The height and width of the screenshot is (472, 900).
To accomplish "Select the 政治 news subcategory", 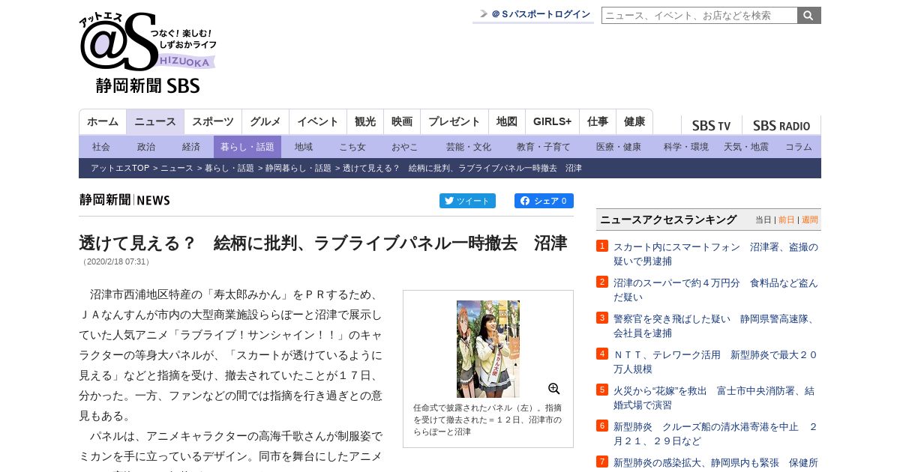I will click(x=146, y=147).
